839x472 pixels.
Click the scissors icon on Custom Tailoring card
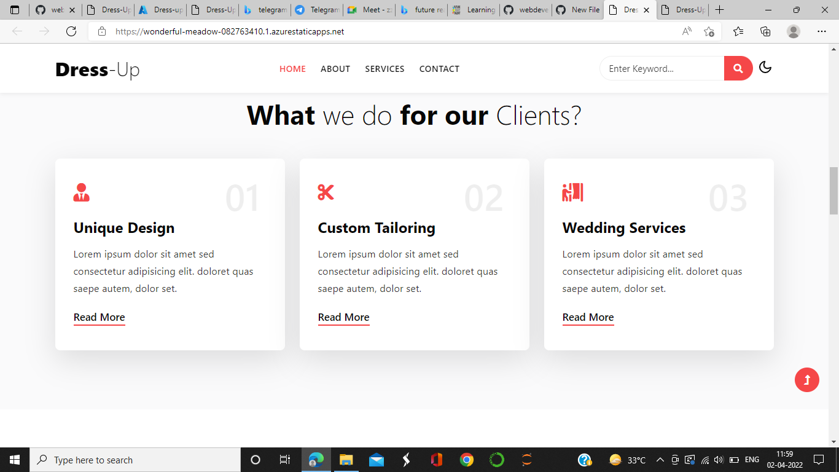point(326,192)
